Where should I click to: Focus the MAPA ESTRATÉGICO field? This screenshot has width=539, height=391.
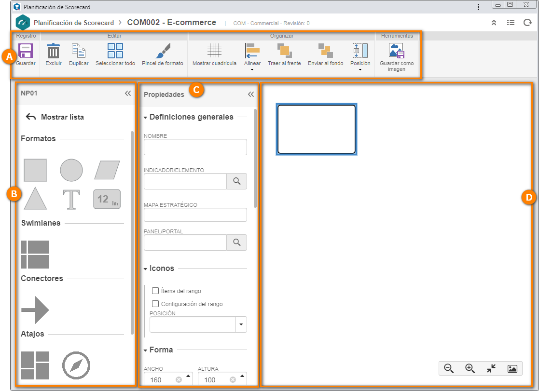(195, 215)
